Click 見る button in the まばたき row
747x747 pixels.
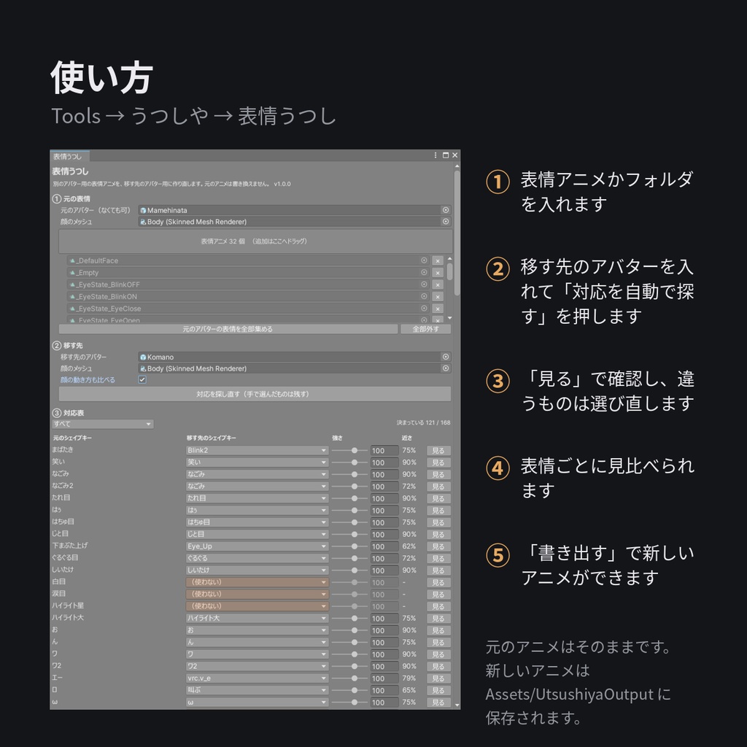tap(438, 451)
